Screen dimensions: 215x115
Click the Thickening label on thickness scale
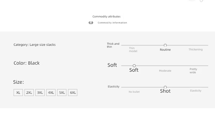pyautogui.click(x=195, y=50)
